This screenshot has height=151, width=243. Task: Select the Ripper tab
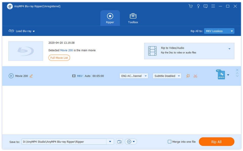pos(110,18)
